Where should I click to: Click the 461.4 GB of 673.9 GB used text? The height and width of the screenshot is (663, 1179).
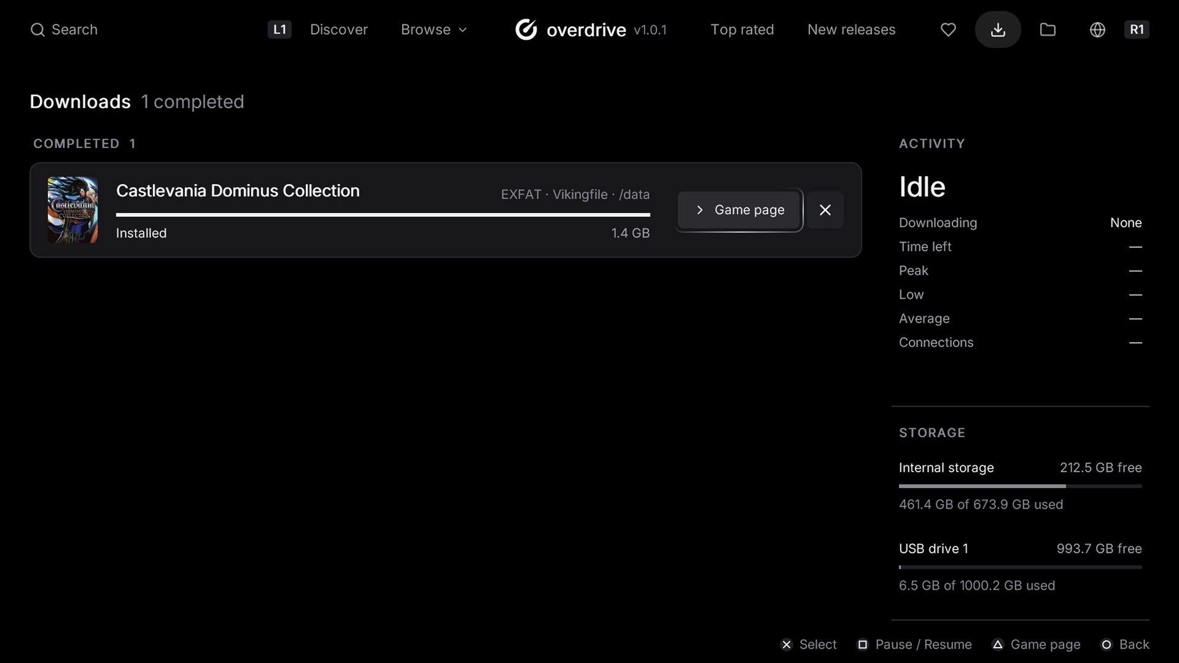pyautogui.click(x=981, y=505)
